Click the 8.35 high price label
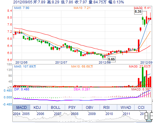This screenshot has width=153, height=123. coord(138,11)
